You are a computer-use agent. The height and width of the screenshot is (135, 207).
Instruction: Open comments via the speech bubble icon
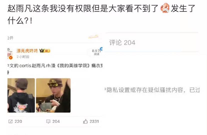coord(48,121)
